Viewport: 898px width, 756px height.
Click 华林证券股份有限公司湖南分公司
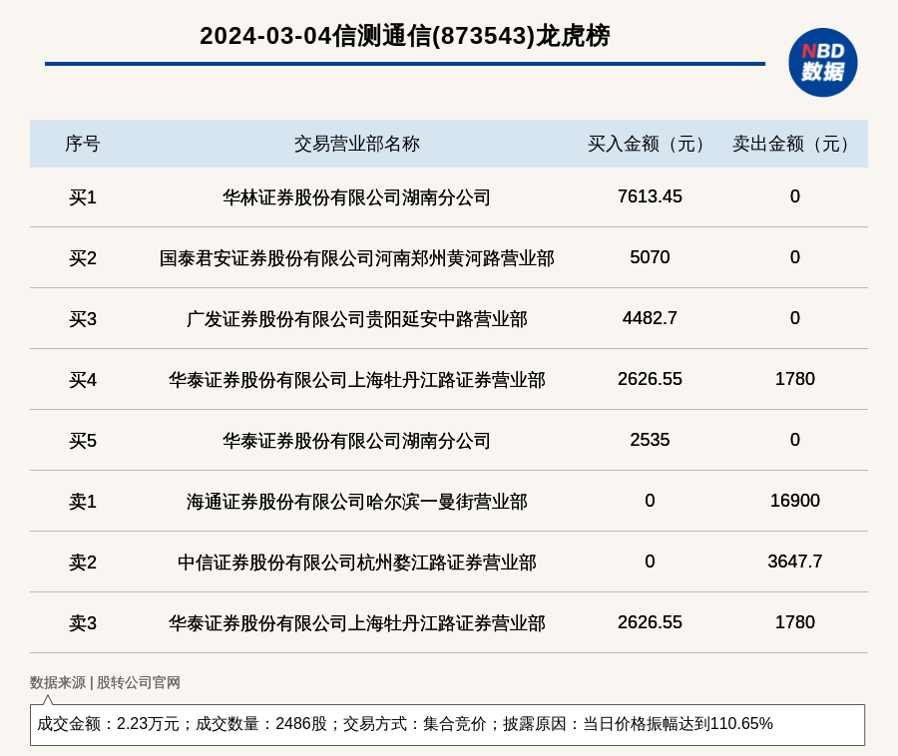pos(357,197)
